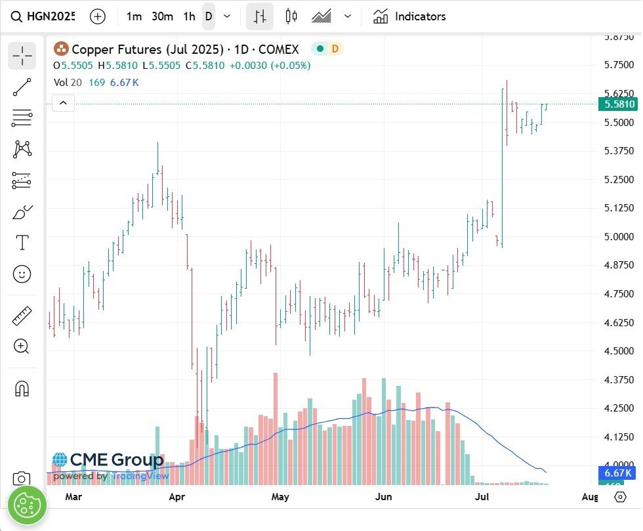The width and height of the screenshot is (643, 531).
Task: Collapse the indicator legend chevron
Action: tap(63, 103)
